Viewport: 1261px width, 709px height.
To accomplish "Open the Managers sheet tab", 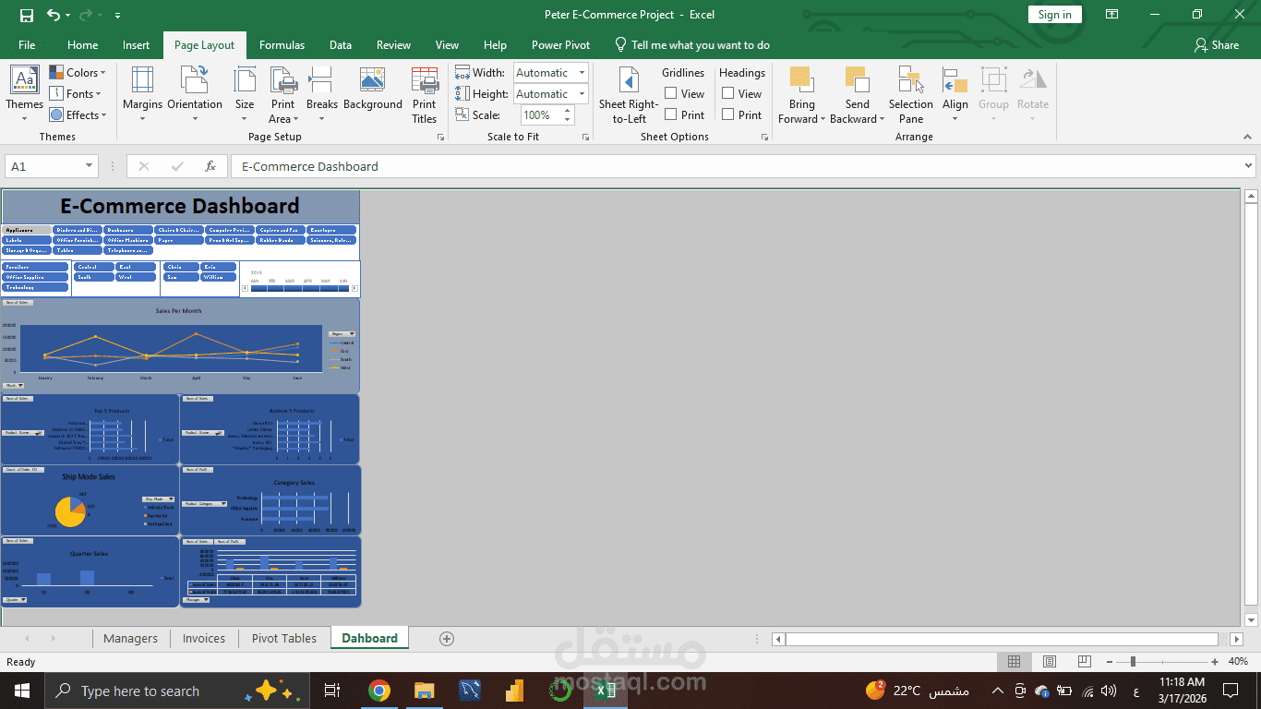I will coord(130,639).
